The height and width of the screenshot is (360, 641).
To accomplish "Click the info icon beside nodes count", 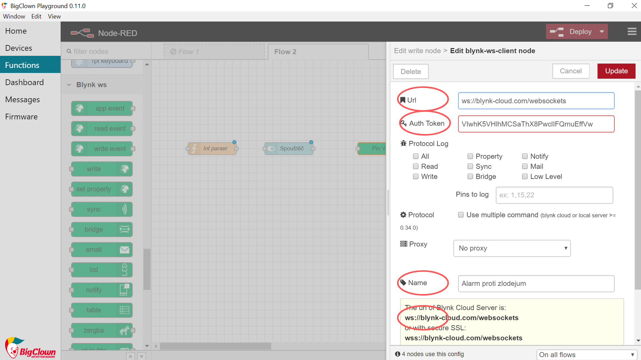I will [x=397, y=354].
